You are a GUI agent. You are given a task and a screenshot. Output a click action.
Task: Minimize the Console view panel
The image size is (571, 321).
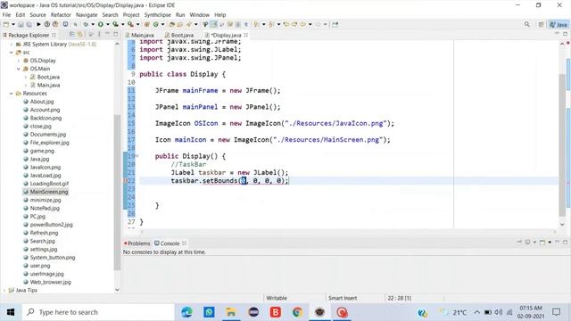[x=557, y=242]
